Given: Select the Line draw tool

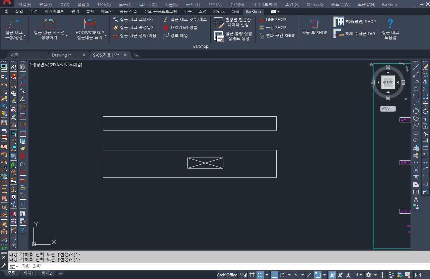Looking at the screenshot, I should coord(416,67).
